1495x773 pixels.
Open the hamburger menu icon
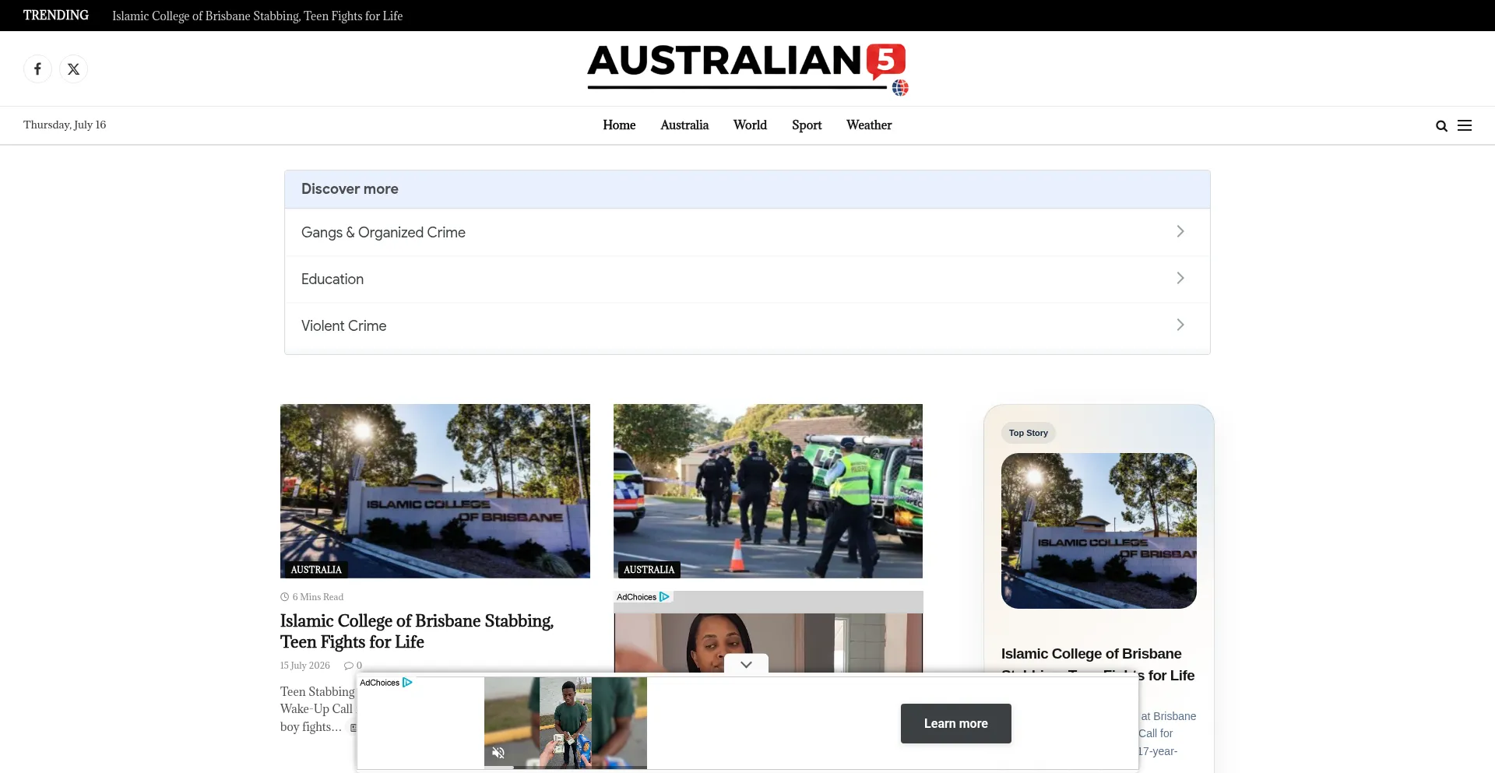point(1465,125)
